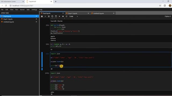The height and width of the screenshot is (96, 172).
Task: Click the localhost address bar
Action: pos(83,6)
